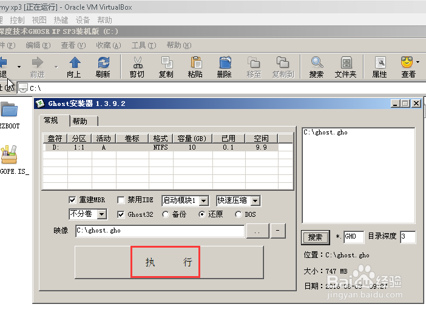Click the 移至 move-to icon
The width and height of the screenshot is (426, 310).
point(254,62)
